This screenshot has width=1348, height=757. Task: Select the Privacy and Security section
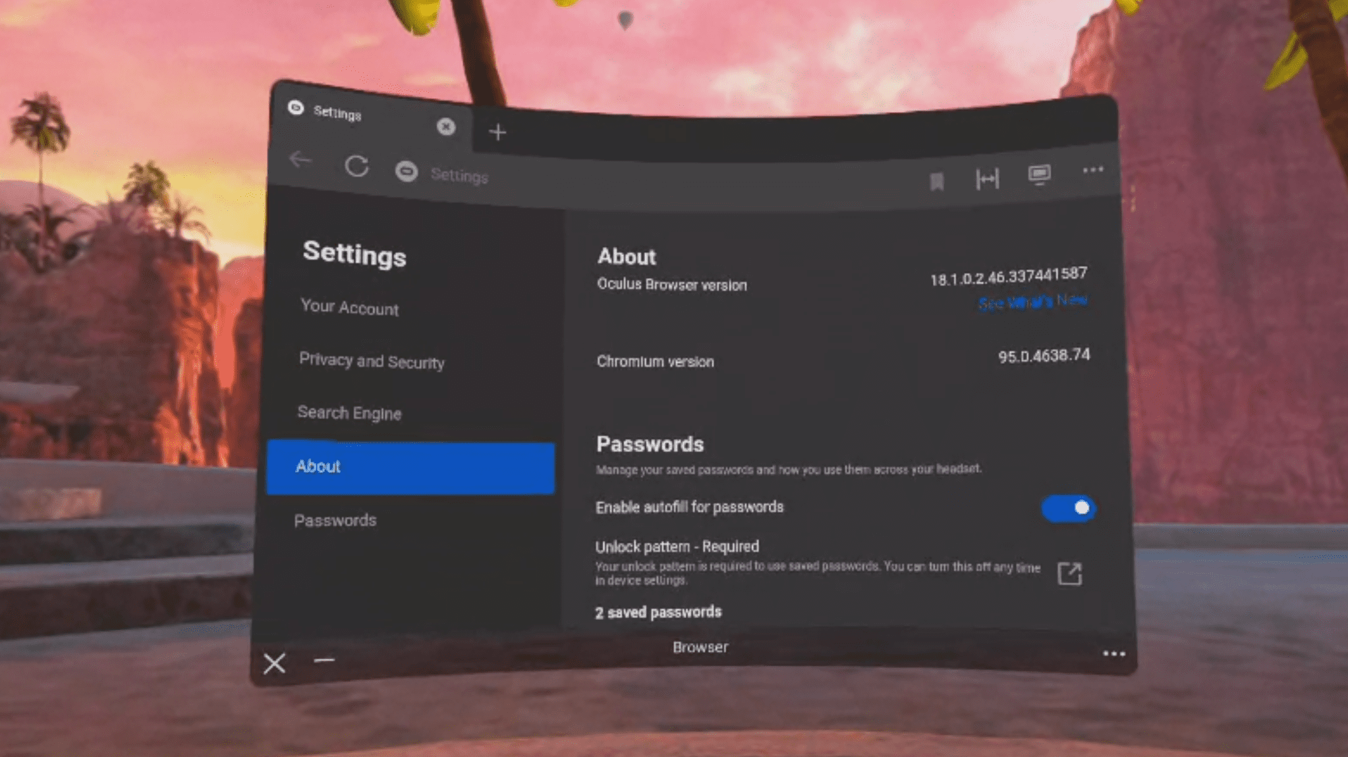click(x=370, y=361)
